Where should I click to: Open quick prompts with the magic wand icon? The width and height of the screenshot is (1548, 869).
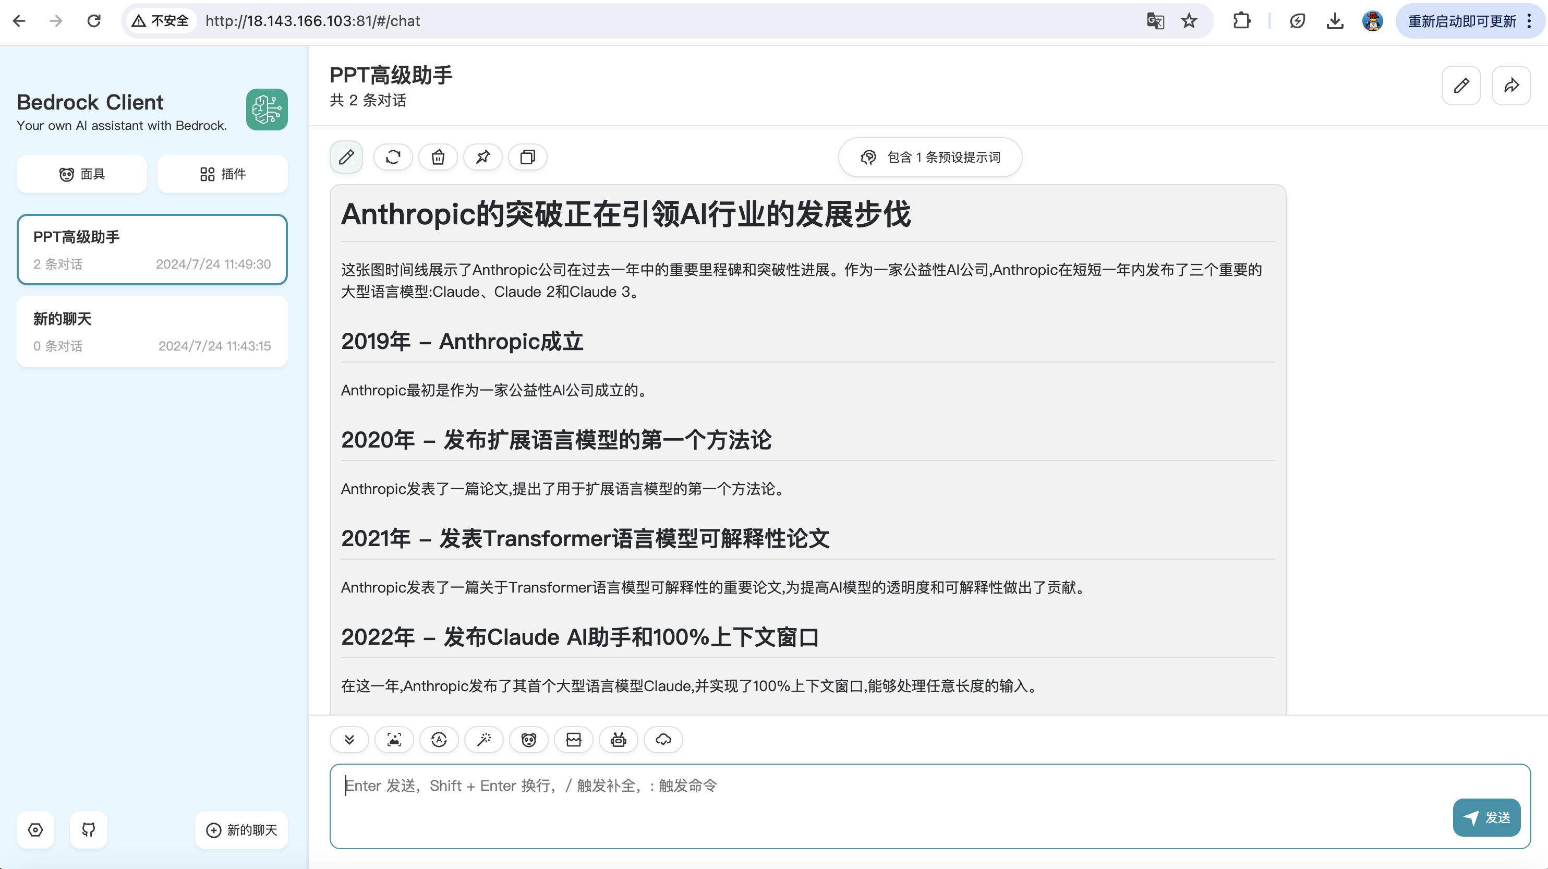click(484, 740)
